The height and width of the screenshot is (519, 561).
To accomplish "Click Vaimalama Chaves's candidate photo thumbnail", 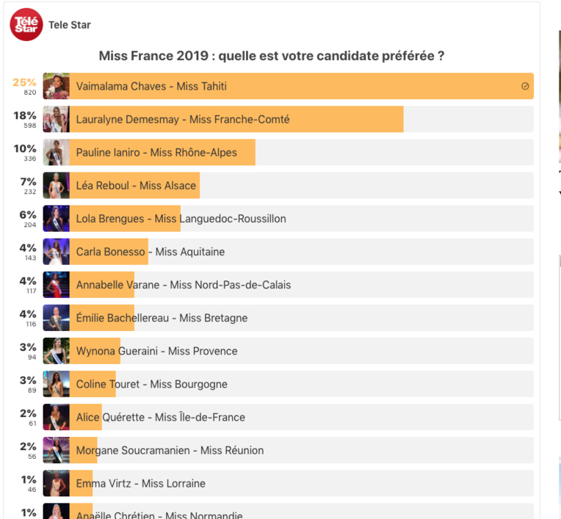I will [57, 86].
